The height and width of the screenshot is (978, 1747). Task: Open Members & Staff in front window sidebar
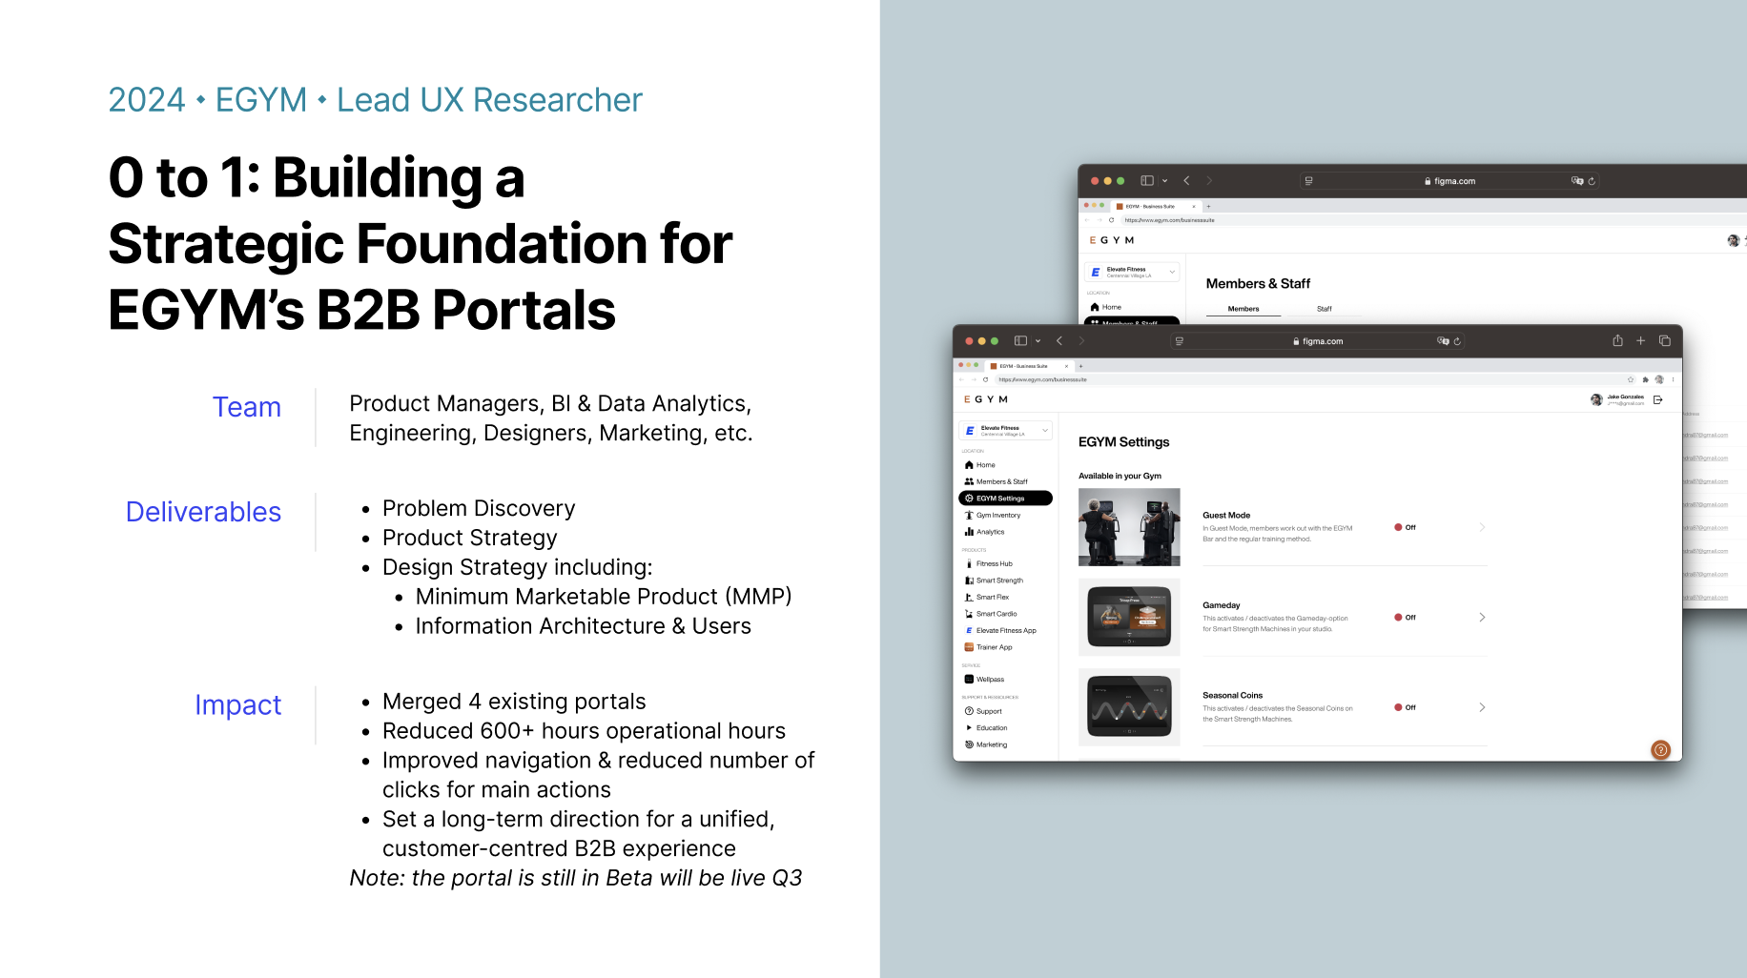pos(997,481)
